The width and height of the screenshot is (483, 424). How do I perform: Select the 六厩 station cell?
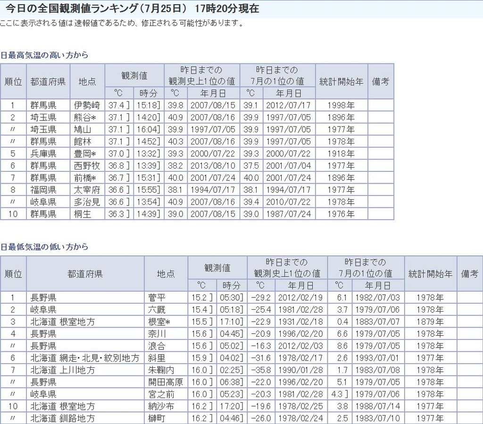157,310
